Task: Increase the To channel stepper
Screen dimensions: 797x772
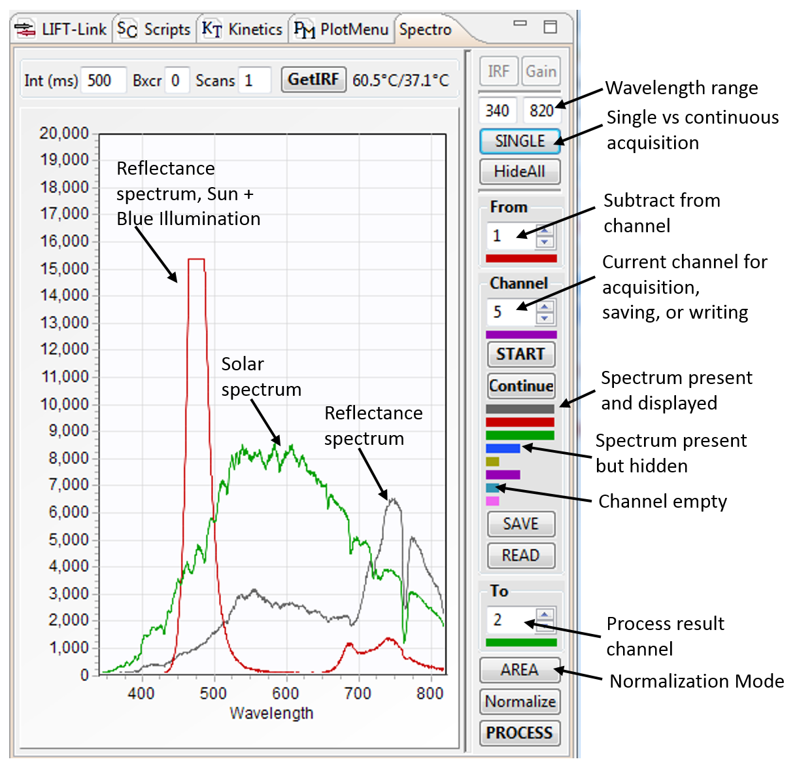Action: coord(545,614)
